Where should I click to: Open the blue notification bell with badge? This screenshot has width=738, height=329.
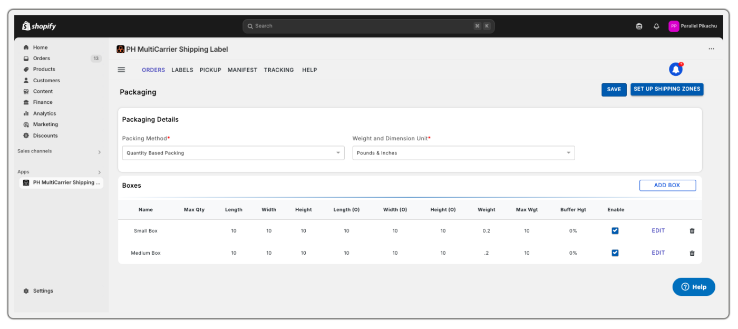(676, 69)
